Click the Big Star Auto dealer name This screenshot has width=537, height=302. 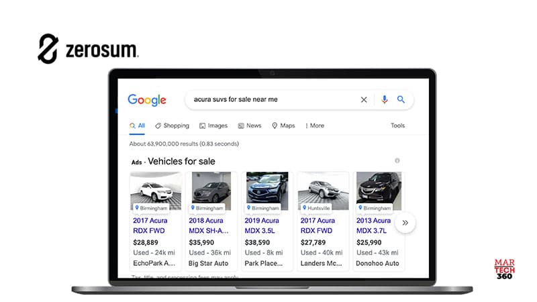(208, 263)
